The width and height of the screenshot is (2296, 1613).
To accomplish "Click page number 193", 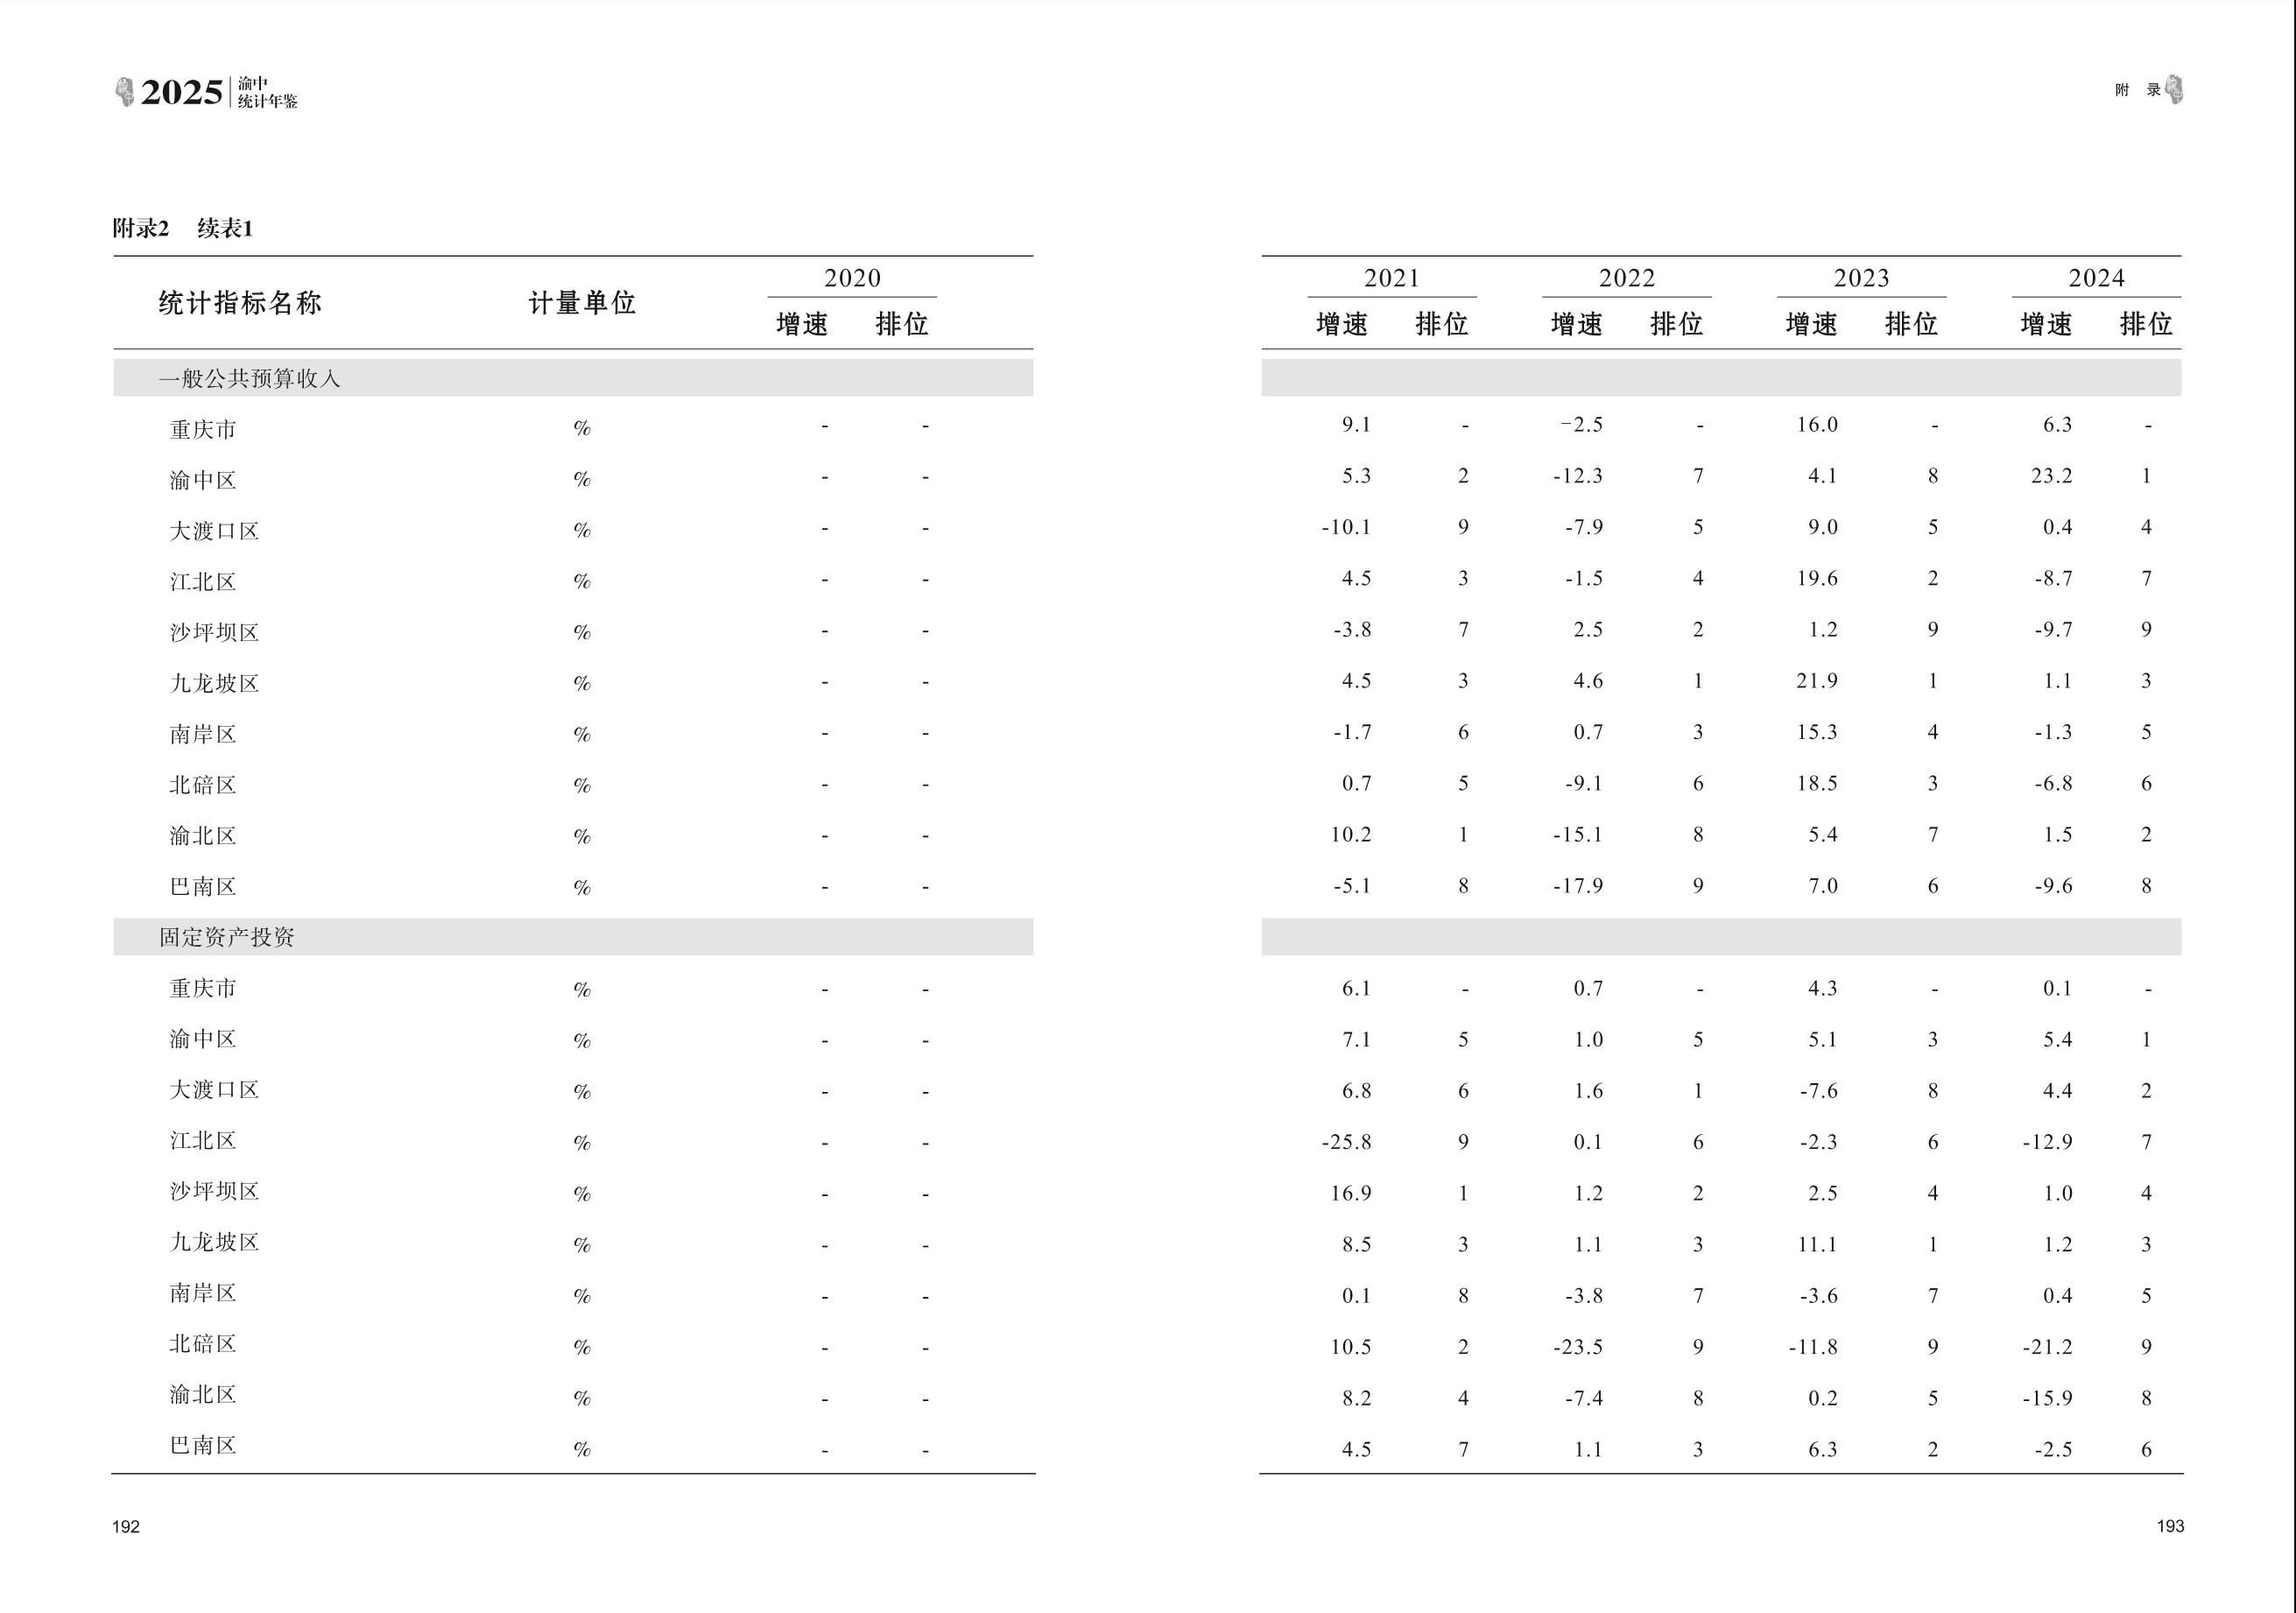I will 2170,1526.
